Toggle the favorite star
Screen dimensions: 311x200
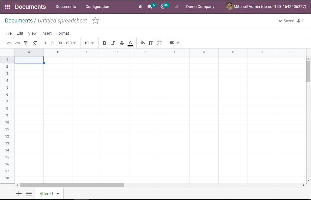tap(96, 21)
